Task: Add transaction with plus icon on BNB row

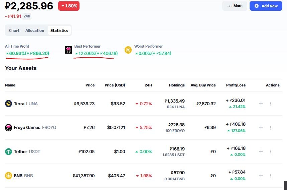Action: click(x=261, y=176)
